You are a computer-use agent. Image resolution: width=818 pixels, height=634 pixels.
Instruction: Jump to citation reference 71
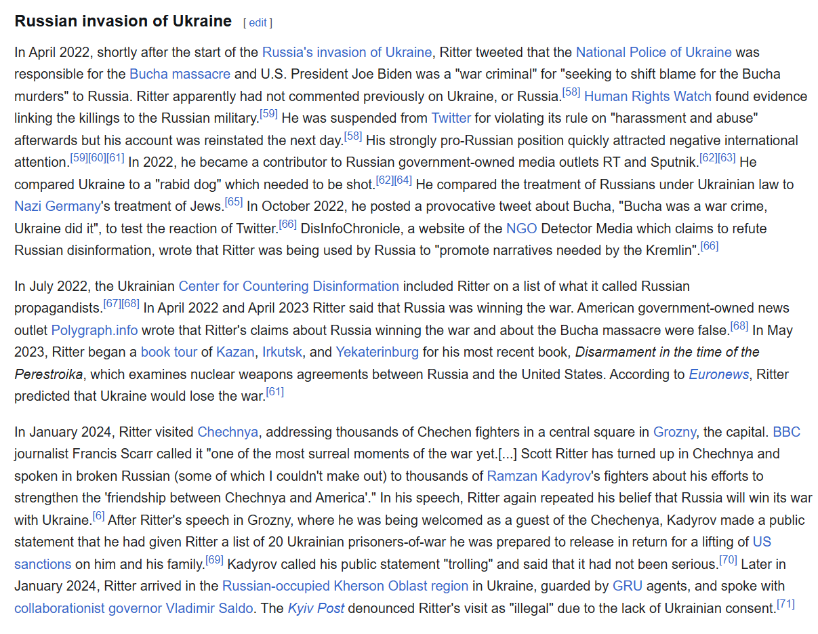click(785, 603)
